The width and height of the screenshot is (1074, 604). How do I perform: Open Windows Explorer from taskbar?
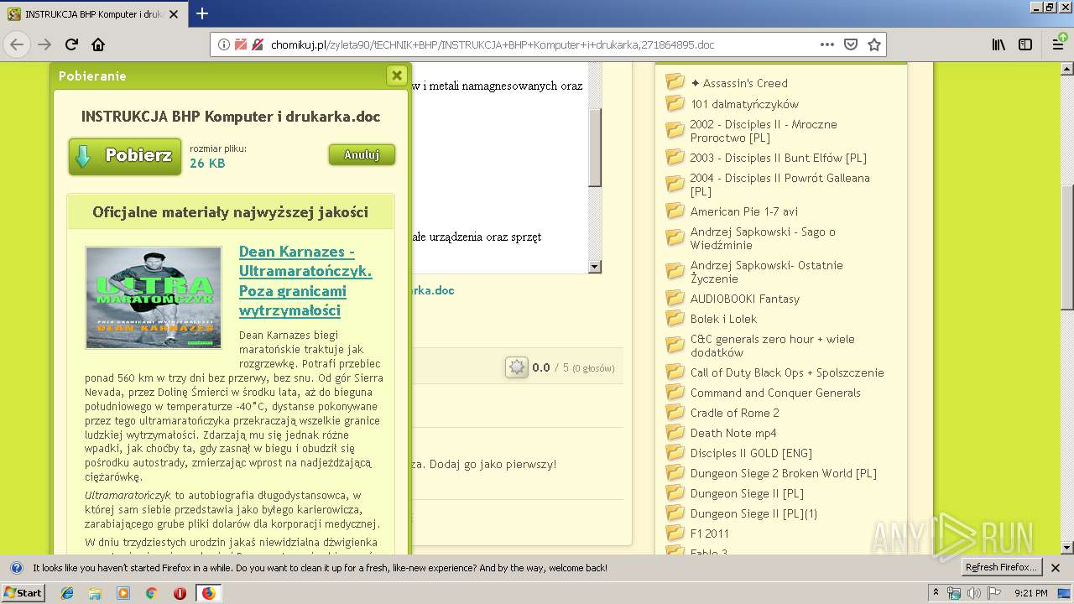tap(95, 593)
